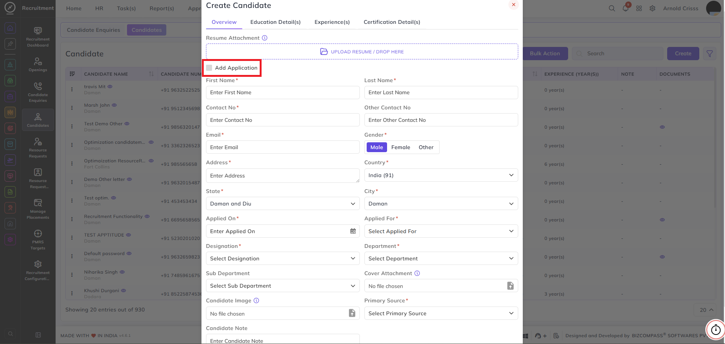Click the search magnifier in top bar

pyautogui.click(x=612, y=8)
